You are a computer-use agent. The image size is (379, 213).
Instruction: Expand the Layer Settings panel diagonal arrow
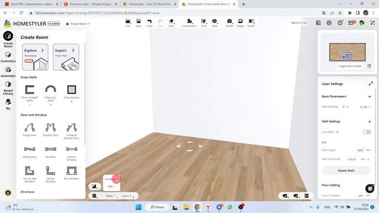click(x=371, y=84)
